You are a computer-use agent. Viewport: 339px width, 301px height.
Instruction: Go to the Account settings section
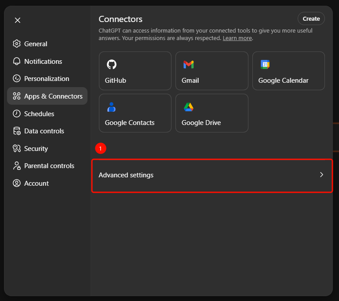36,184
